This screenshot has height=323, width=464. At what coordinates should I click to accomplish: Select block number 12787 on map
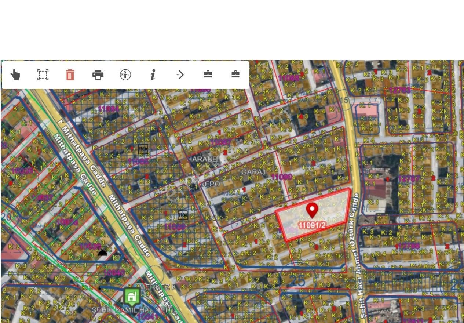tap(409, 178)
